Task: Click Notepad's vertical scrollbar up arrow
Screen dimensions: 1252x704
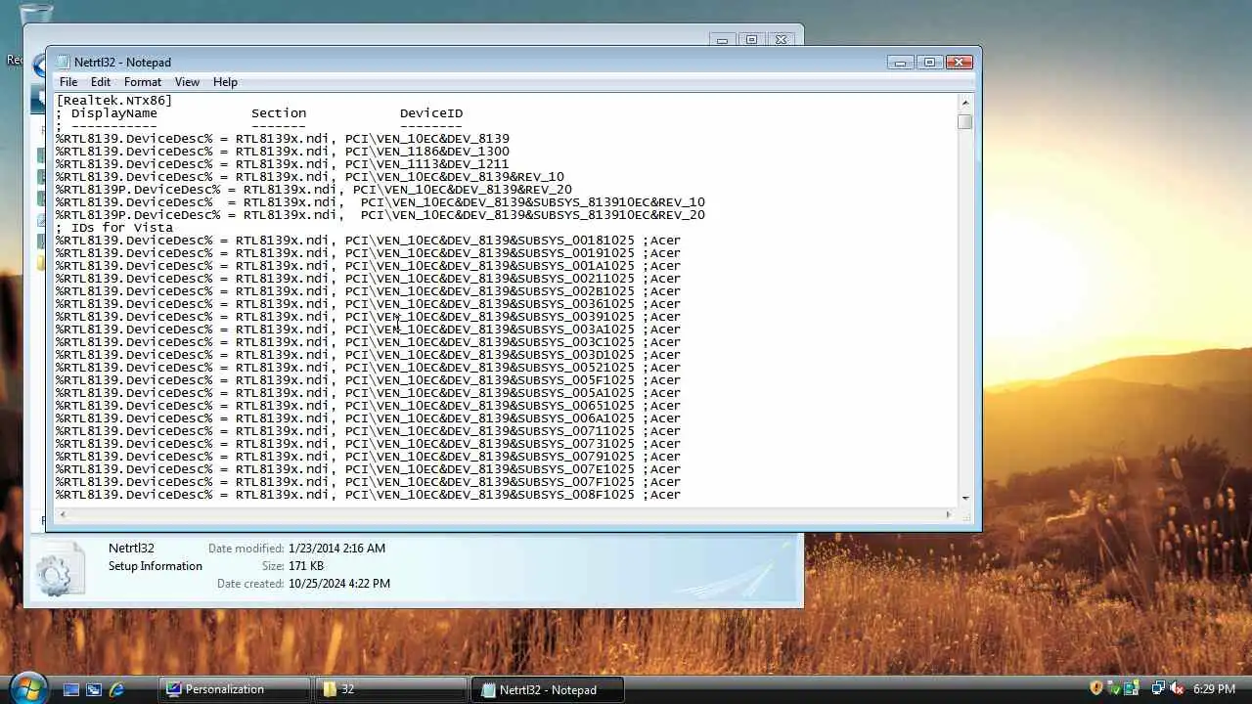Action: [965, 103]
